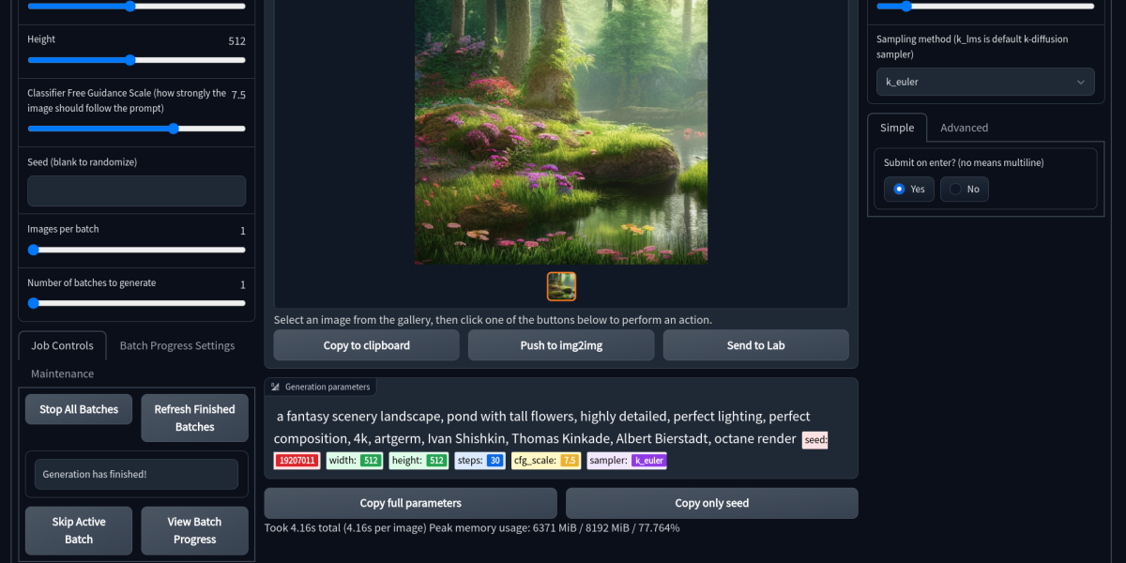Click Push to img2img
This screenshot has width=1126, height=563.
pos(561,345)
